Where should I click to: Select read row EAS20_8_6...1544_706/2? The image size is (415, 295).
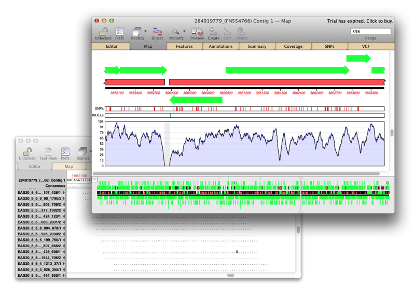pyautogui.click(x=41, y=258)
